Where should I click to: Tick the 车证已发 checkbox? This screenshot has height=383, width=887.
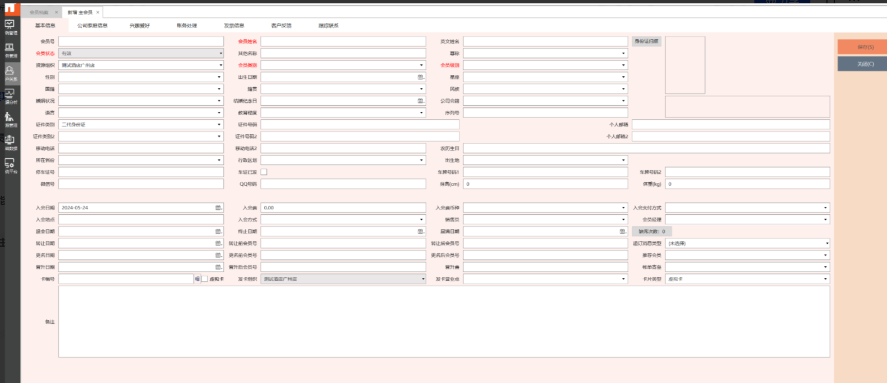(x=264, y=172)
